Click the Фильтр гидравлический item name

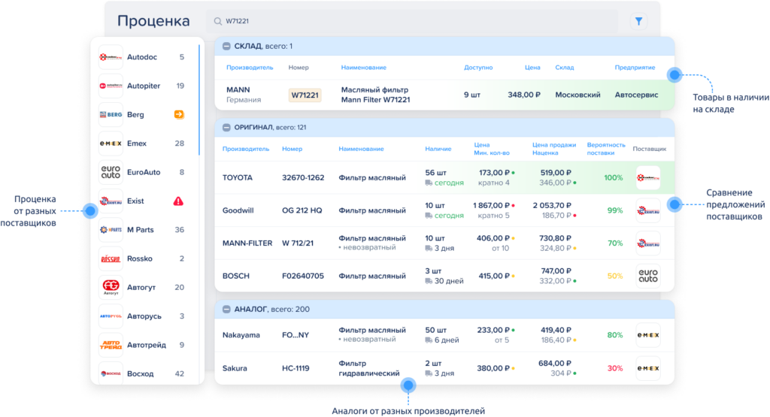click(x=368, y=368)
